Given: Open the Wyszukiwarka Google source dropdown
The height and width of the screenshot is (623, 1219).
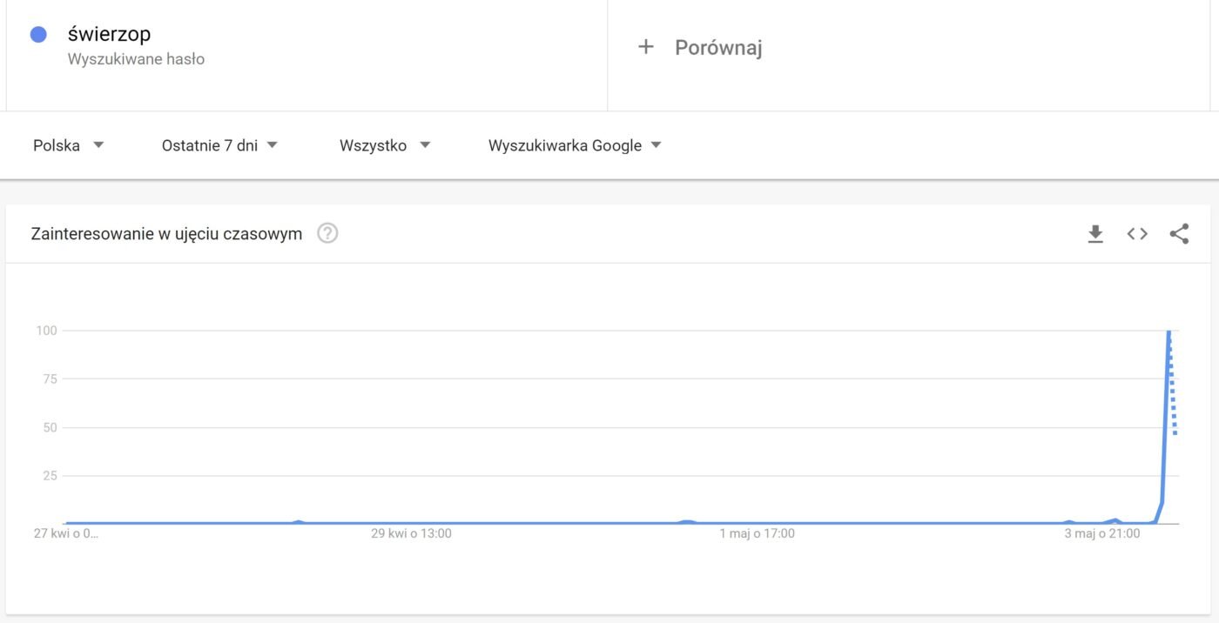Looking at the screenshot, I should [575, 145].
